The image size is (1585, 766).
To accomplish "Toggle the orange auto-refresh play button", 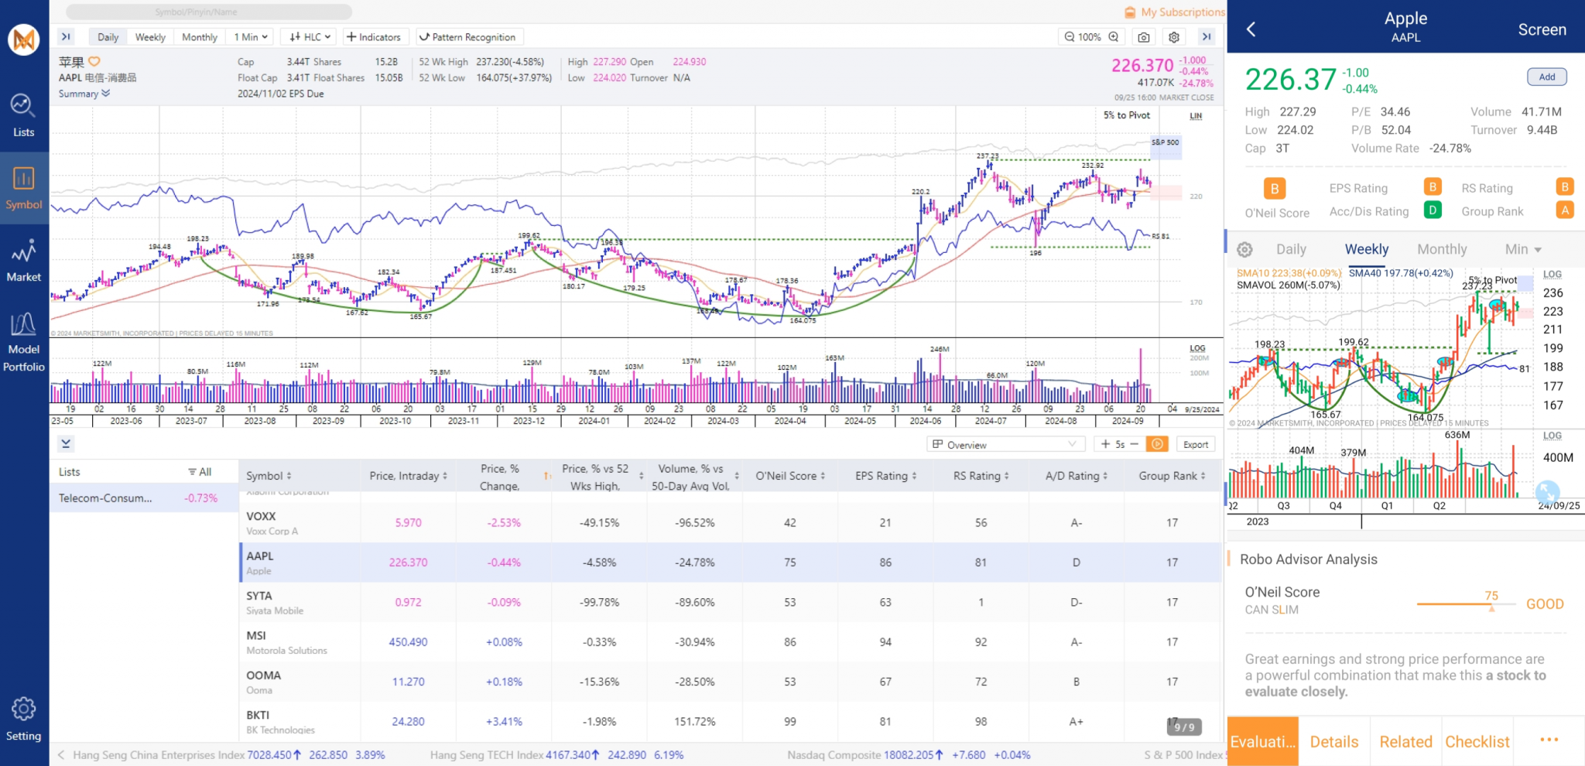I will point(1157,444).
